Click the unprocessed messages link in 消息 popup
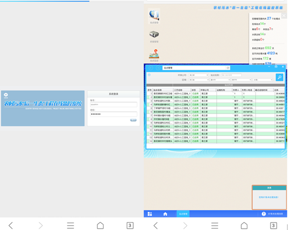Screen dimensions: 288x230 [x=268, y=197]
